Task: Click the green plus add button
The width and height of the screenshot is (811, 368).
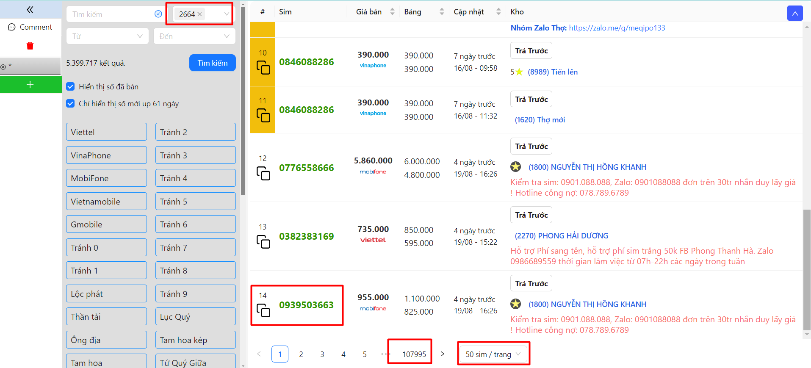Action: pyautogui.click(x=30, y=84)
